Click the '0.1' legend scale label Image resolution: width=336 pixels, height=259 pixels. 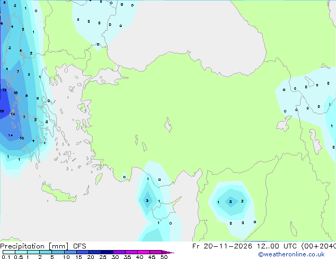pos(6,257)
